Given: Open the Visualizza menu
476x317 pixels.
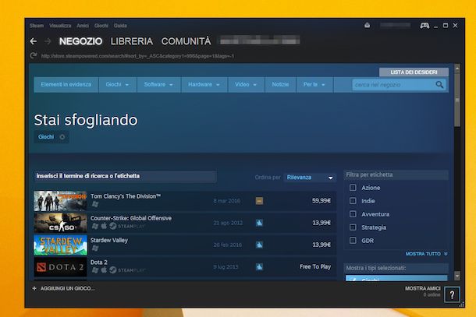Looking at the screenshot, I should click(x=60, y=26).
